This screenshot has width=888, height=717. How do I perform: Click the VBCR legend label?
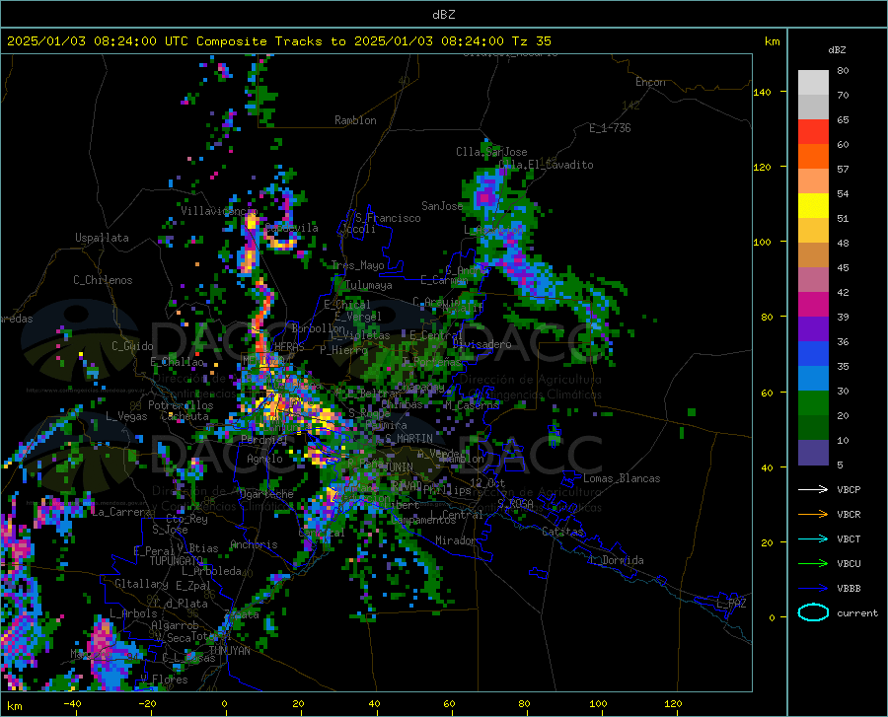pyautogui.click(x=849, y=515)
